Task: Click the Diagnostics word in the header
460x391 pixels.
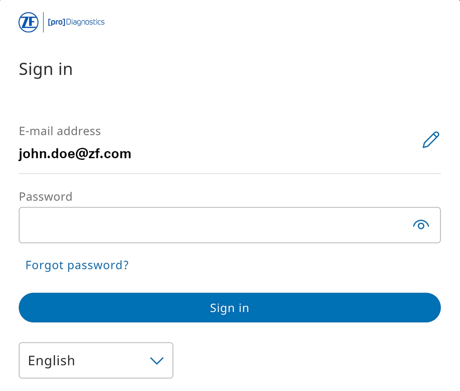Action: point(85,22)
